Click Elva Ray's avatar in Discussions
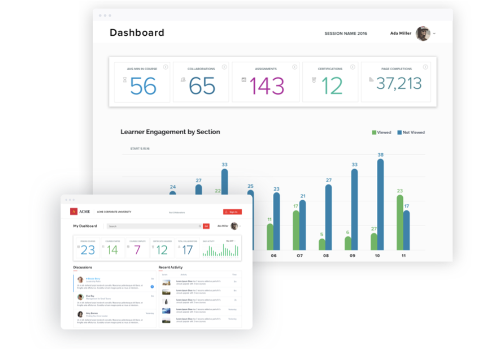Viewport: 478px width, 349px height. pos(81,297)
